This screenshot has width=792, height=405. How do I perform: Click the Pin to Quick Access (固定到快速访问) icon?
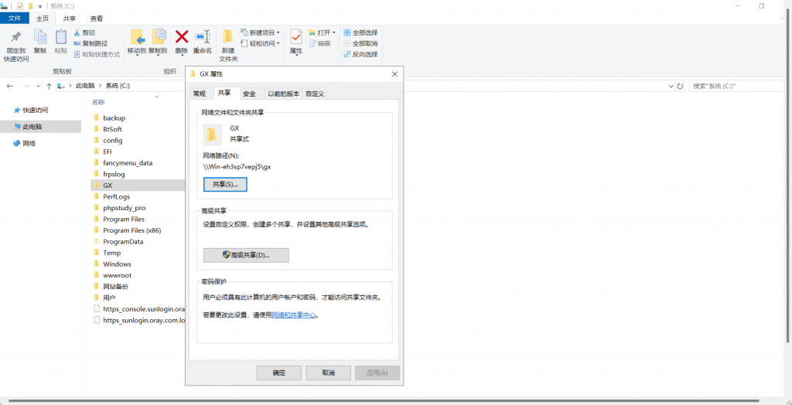(x=15, y=39)
